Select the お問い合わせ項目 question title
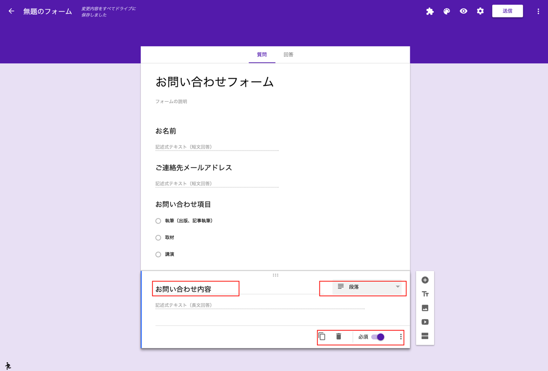 183,204
